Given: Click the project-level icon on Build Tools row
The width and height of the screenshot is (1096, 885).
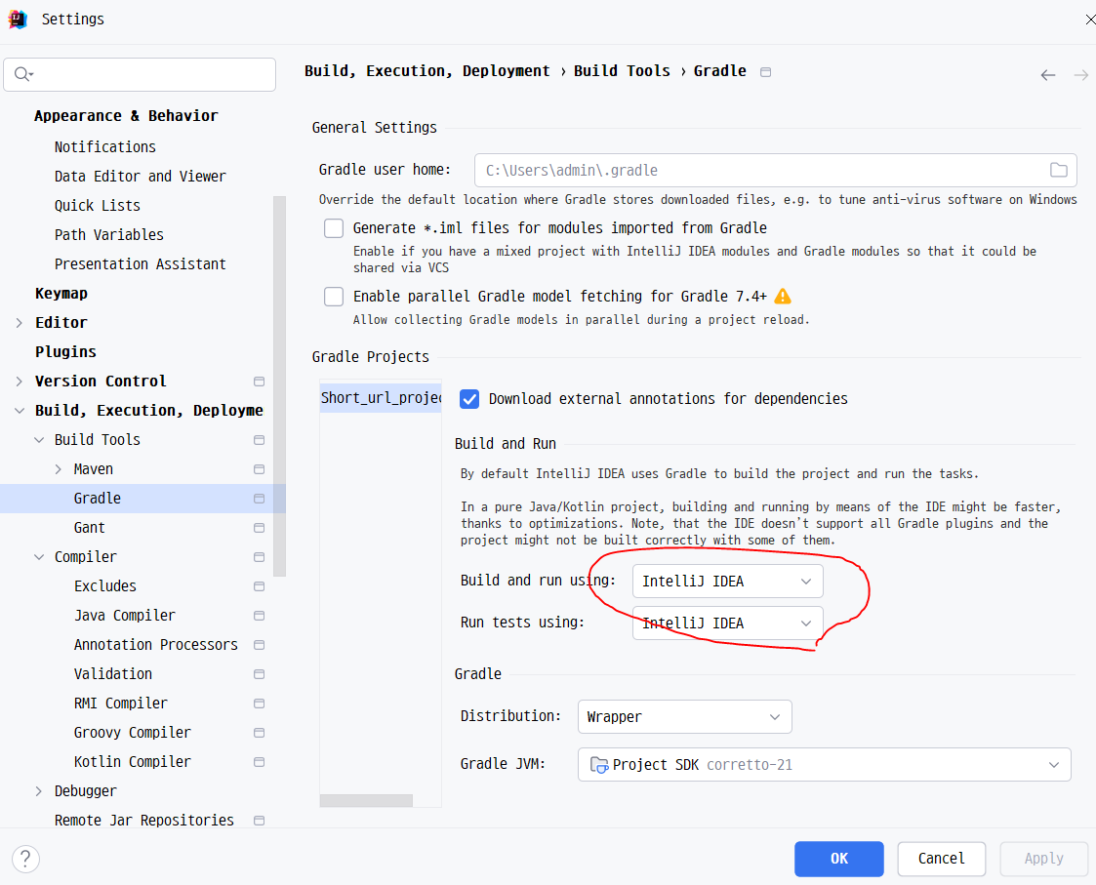Looking at the screenshot, I should pos(259,440).
